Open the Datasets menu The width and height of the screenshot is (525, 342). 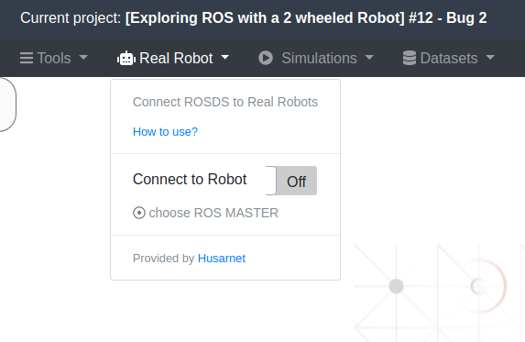click(449, 59)
